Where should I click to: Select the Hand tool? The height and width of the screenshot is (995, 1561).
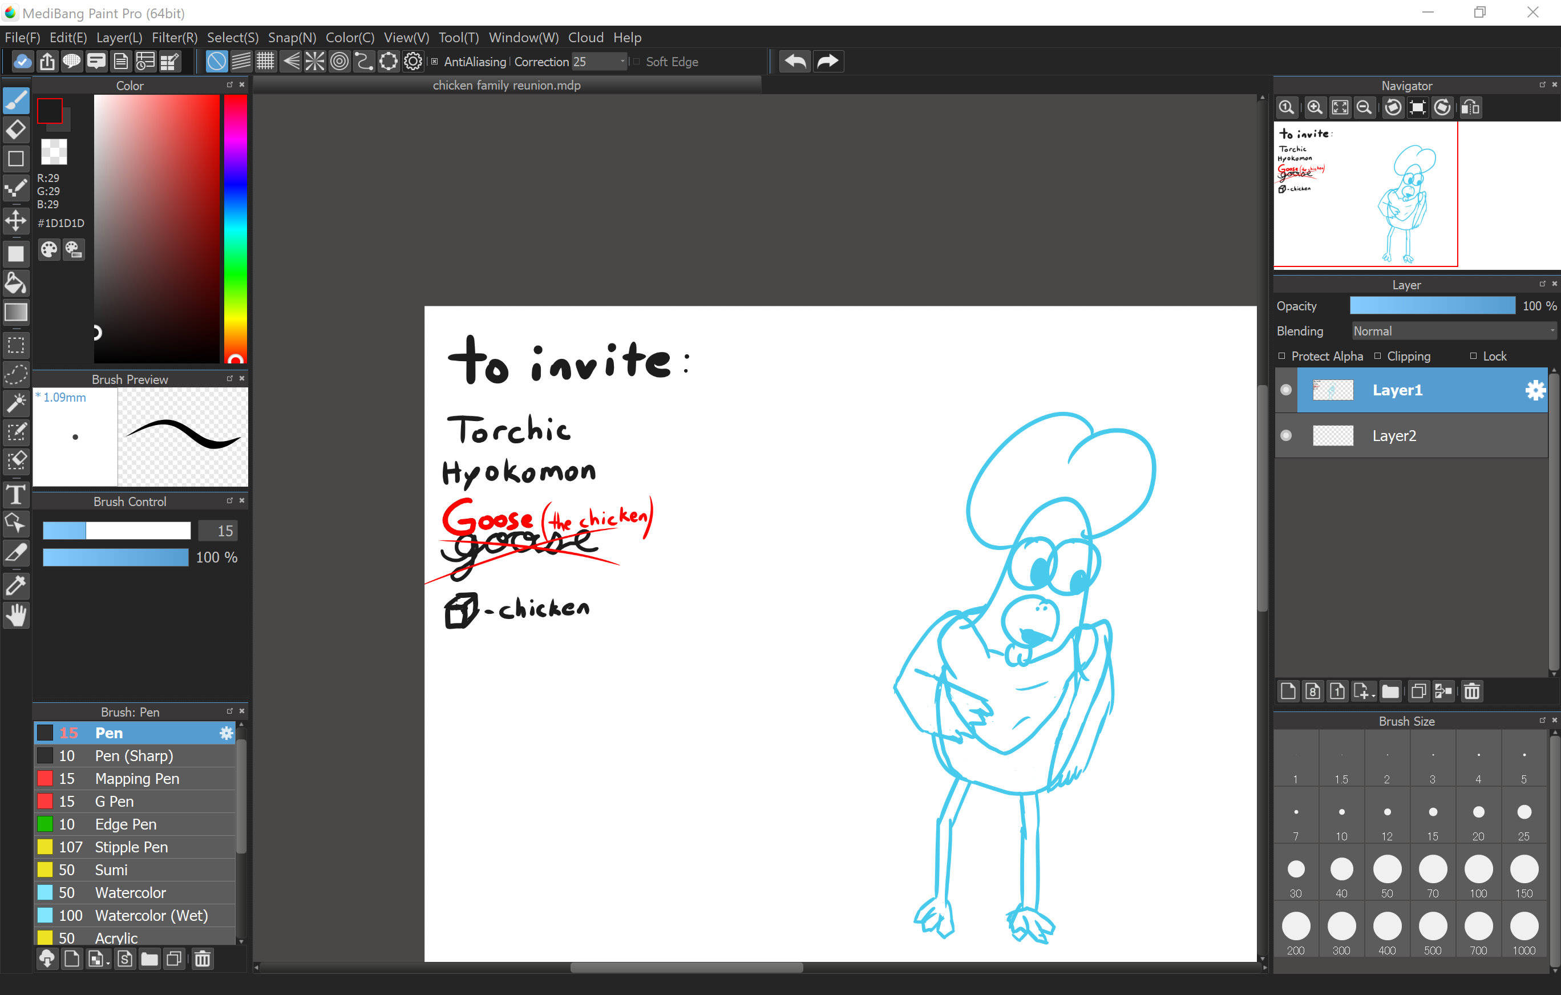point(16,614)
